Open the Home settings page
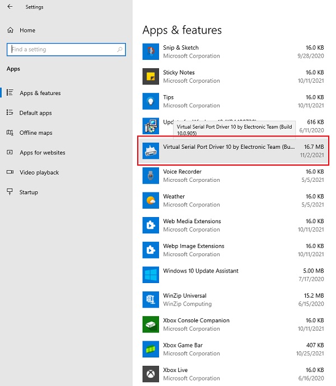 (27, 30)
